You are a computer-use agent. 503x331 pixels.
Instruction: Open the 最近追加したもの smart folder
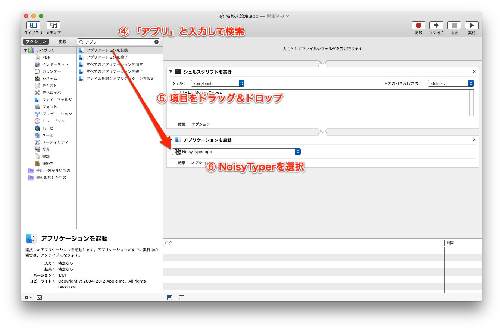pyautogui.click(x=47, y=178)
